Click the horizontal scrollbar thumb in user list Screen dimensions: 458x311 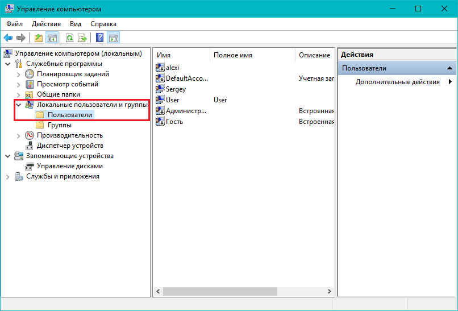220,292
